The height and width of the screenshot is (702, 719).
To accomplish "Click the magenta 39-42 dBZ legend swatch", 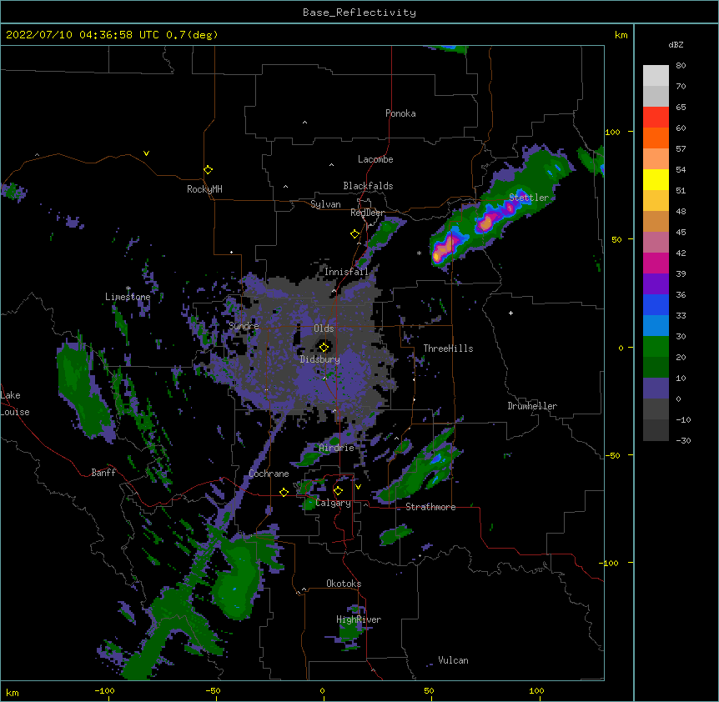I will point(656,263).
